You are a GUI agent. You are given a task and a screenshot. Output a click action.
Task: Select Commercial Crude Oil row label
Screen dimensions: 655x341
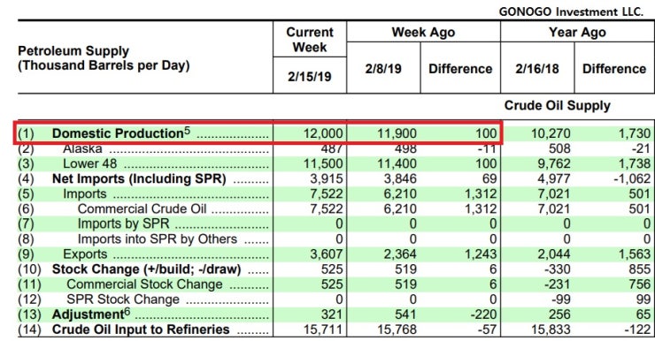coord(142,208)
